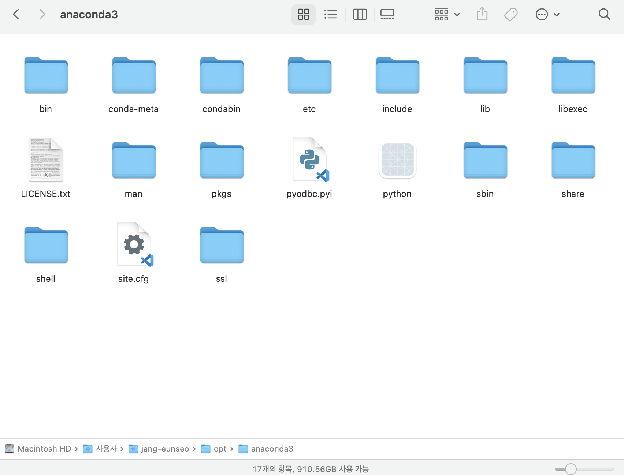Open the group-by dropdown
624x475 pixels.
click(447, 15)
